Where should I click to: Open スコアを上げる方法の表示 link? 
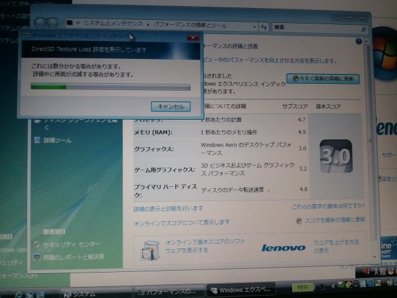click(x=336, y=246)
